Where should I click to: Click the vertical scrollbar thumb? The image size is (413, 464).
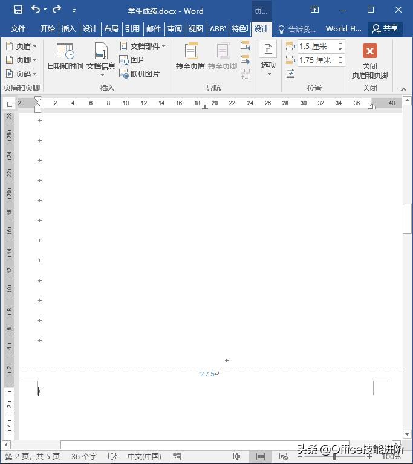pos(407,219)
